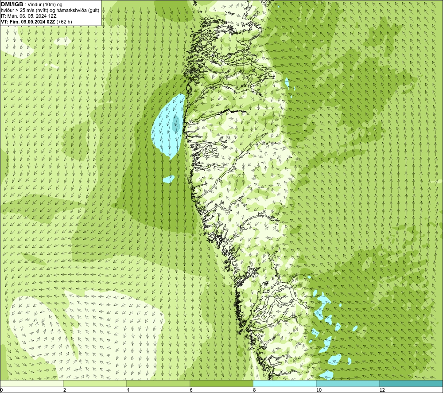
Task: Click the scale label 4
Action: click(128, 390)
